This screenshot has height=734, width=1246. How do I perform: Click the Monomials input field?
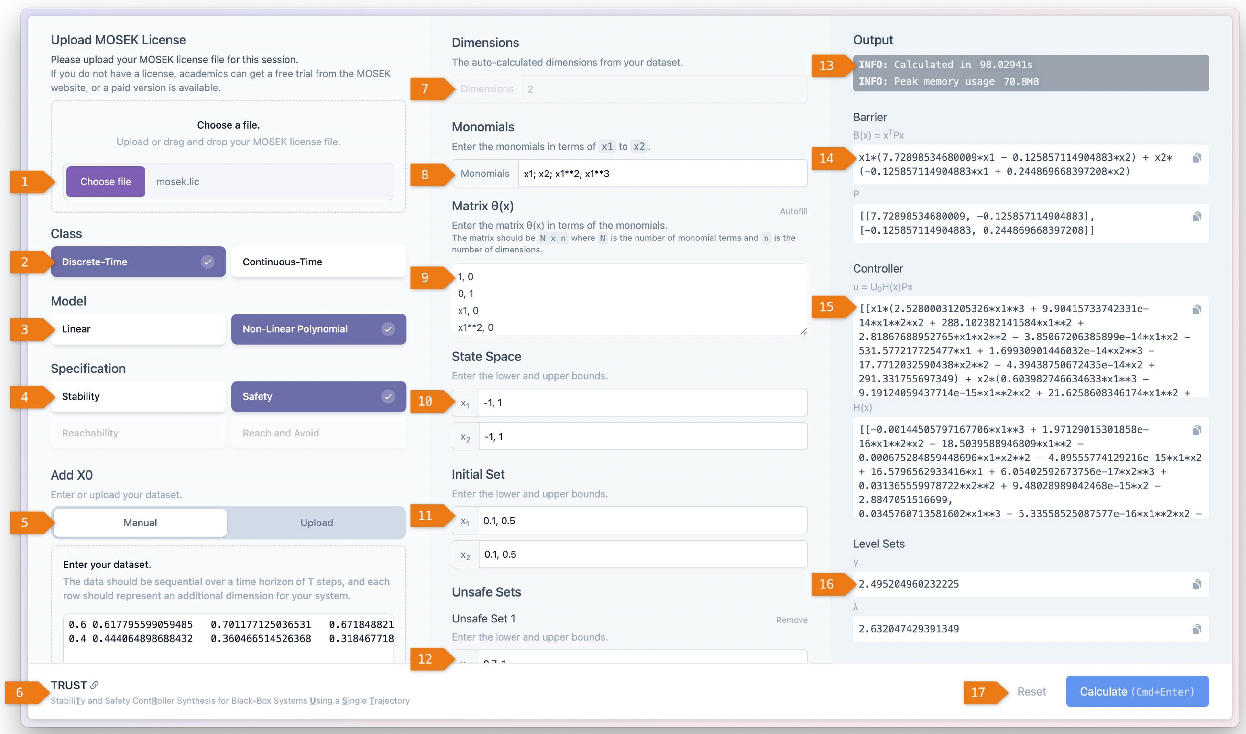[662, 173]
